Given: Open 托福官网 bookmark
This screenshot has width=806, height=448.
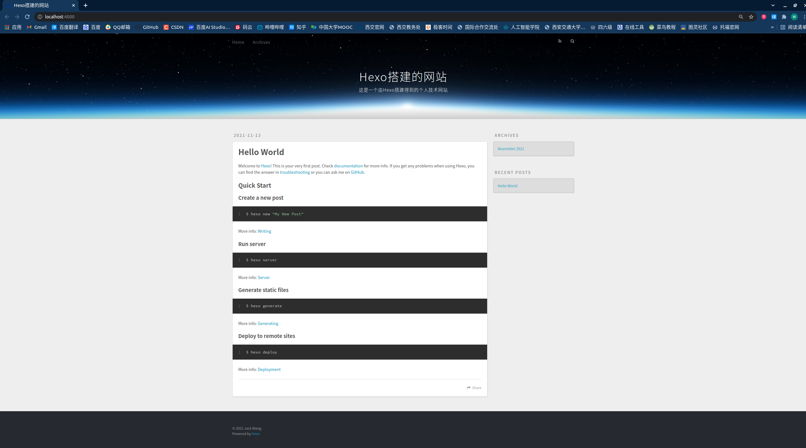Looking at the screenshot, I should pos(726,27).
